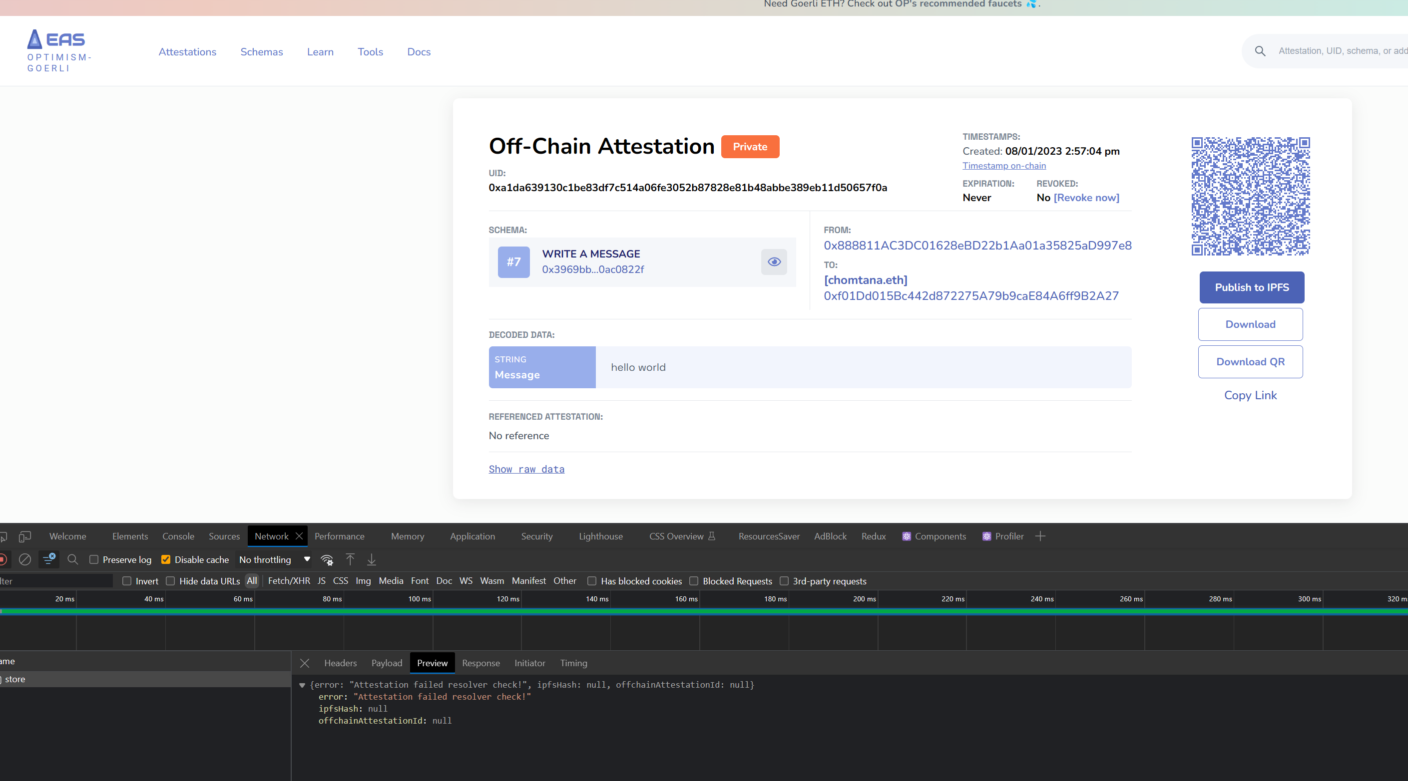Start/stop network recording with the record icon
Image resolution: width=1408 pixels, height=781 pixels.
point(3,559)
